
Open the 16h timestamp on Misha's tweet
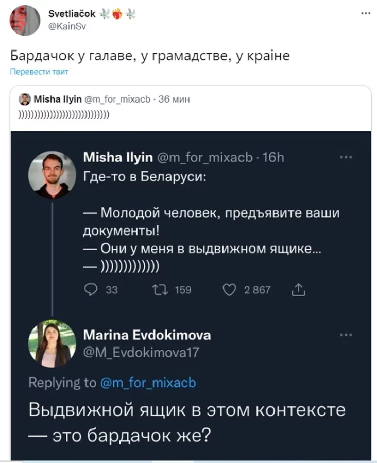click(x=273, y=157)
